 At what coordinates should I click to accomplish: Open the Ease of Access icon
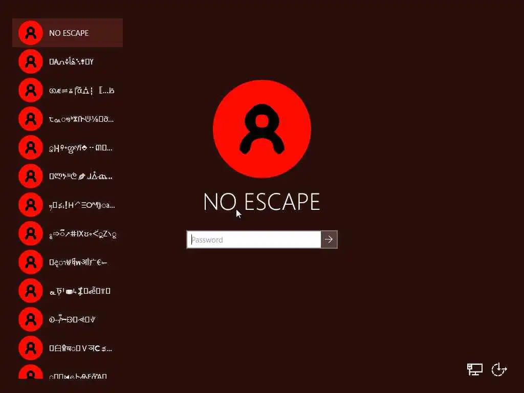(x=499, y=369)
